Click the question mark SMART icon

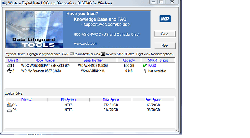click(x=145, y=71)
